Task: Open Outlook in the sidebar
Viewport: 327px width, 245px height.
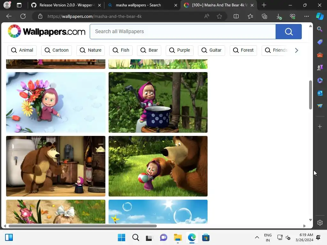Action: click(x=320, y=93)
